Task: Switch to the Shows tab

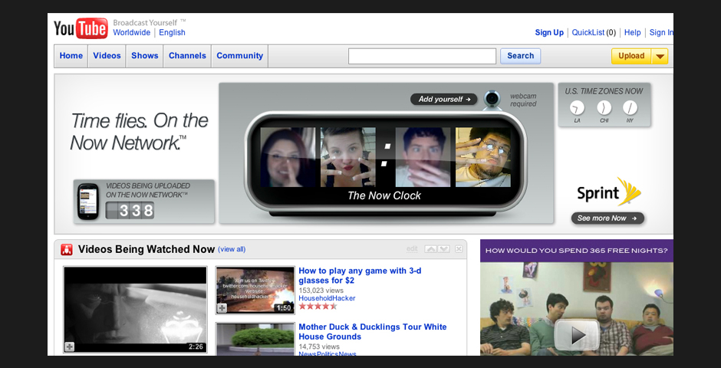Action: 144,56
